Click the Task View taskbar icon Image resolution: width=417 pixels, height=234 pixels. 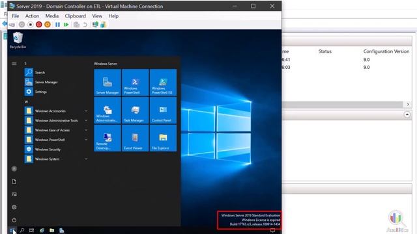pyautogui.click(x=31, y=230)
